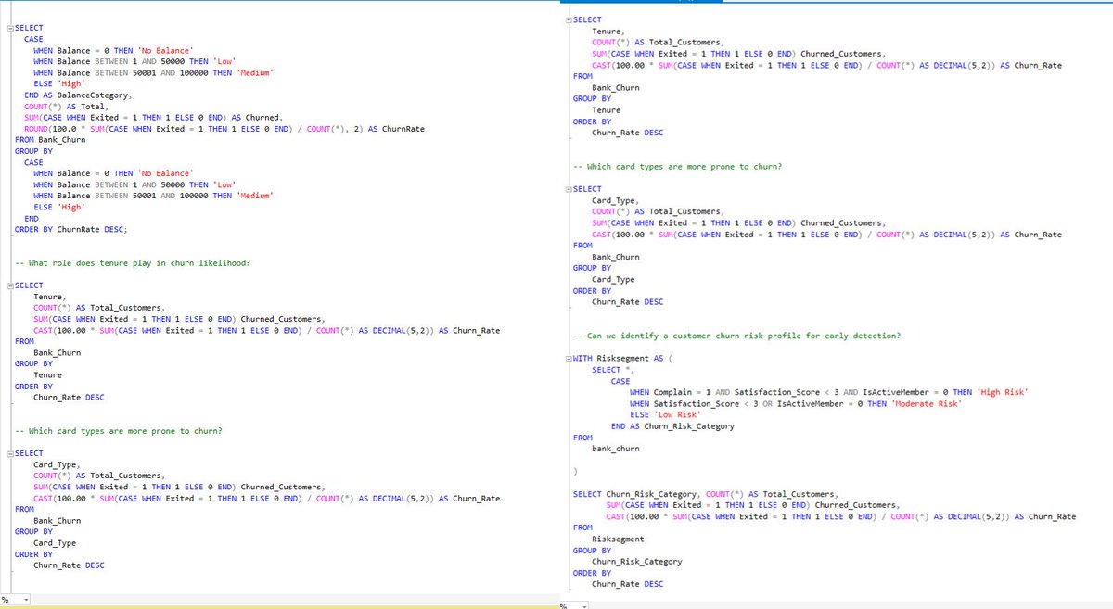
Task: Click the churn risk profile early detection comment
Action: (x=737, y=336)
